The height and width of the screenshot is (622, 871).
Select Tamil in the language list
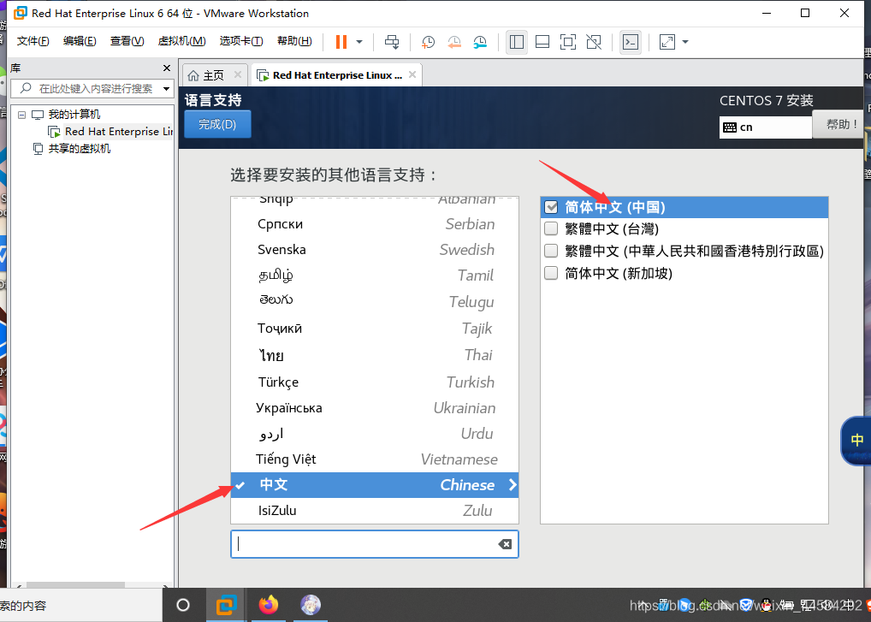pyautogui.click(x=375, y=275)
